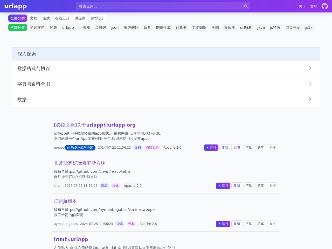Filter by js1k tag
332x249 pixels.
coord(309,27)
